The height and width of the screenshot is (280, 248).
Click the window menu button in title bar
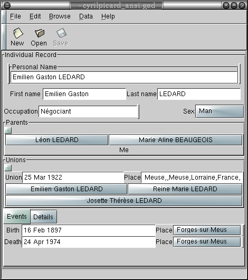pyautogui.click(x=7, y=5)
